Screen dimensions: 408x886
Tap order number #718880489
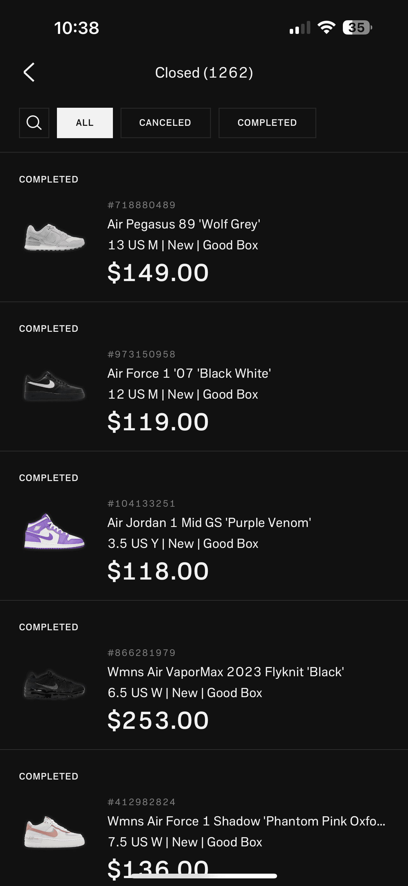(141, 205)
